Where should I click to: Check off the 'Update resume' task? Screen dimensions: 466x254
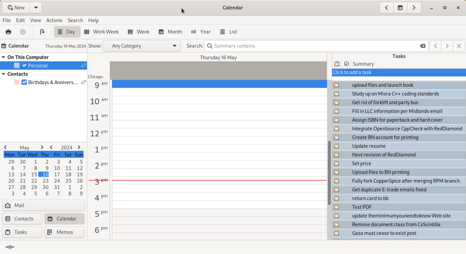(x=346, y=146)
